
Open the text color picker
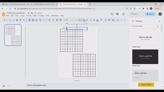tap(97, 20)
